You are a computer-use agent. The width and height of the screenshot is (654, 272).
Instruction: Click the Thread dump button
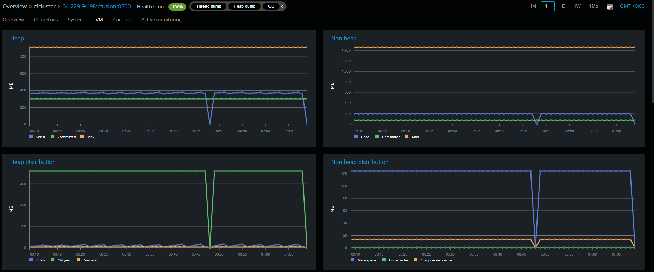tap(208, 6)
